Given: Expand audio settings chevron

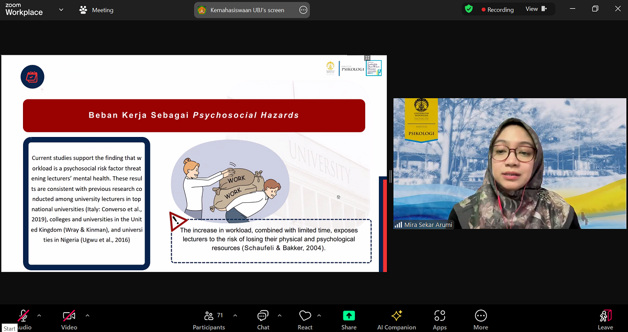Looking at the screenshot, I should 39,315.
